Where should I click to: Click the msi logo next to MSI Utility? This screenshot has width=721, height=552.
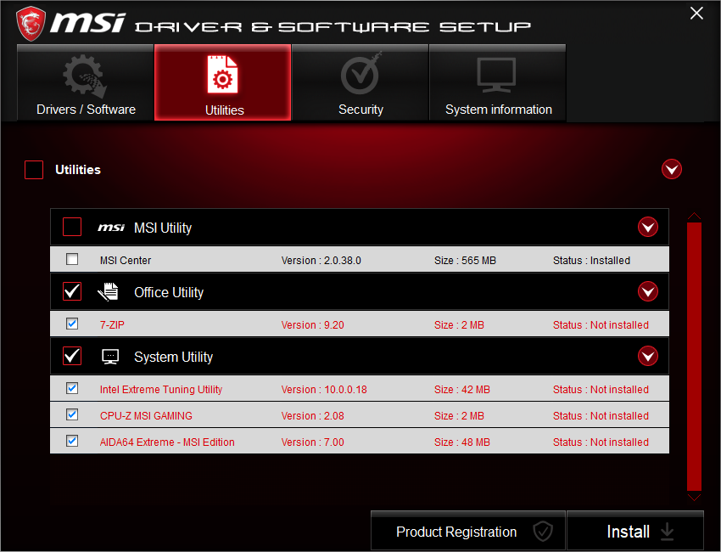111,227
